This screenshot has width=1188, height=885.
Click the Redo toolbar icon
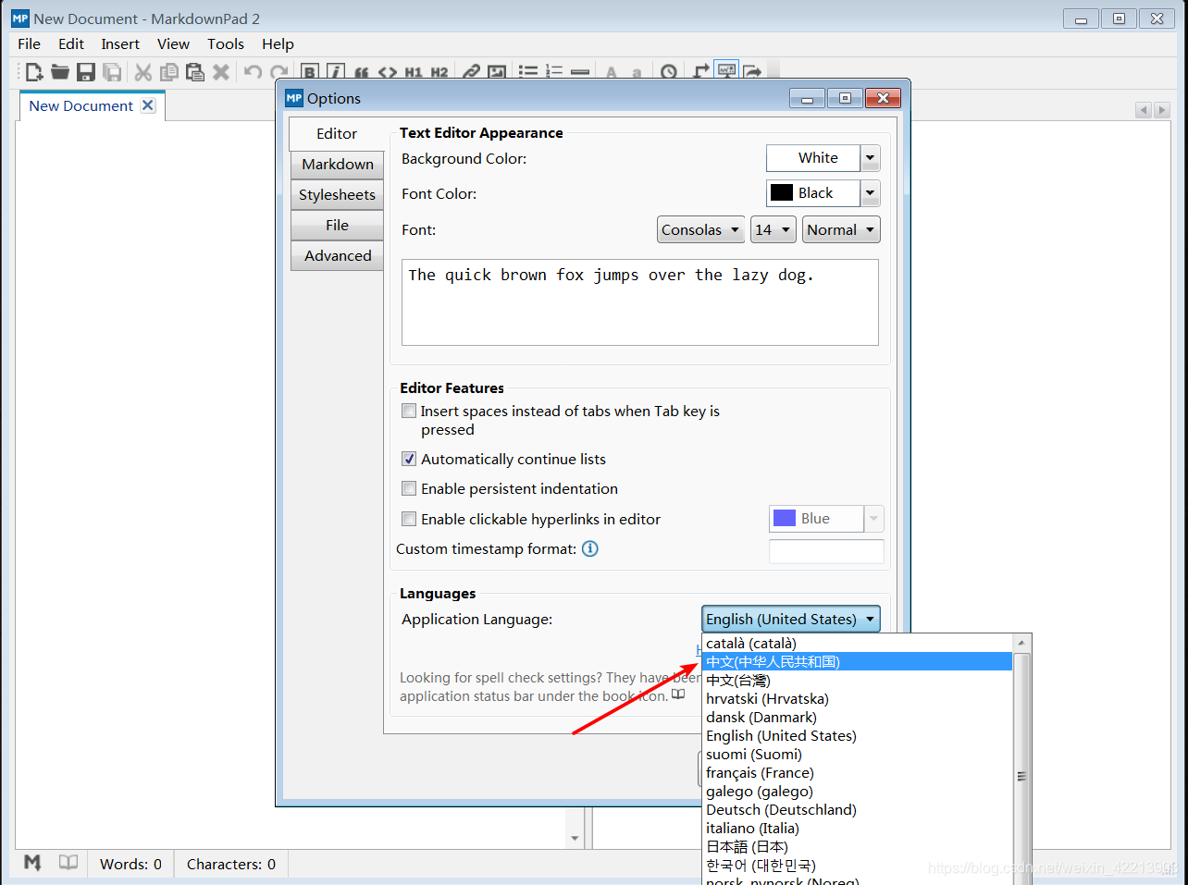[x=278, y=72]
